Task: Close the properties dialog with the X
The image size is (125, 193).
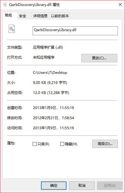Action: click(120, 4)
